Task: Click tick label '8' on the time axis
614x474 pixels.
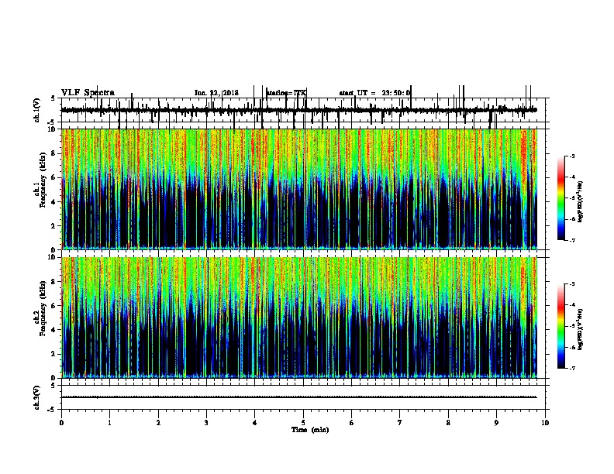Action: pyautogui.click(x=448, y=423)
